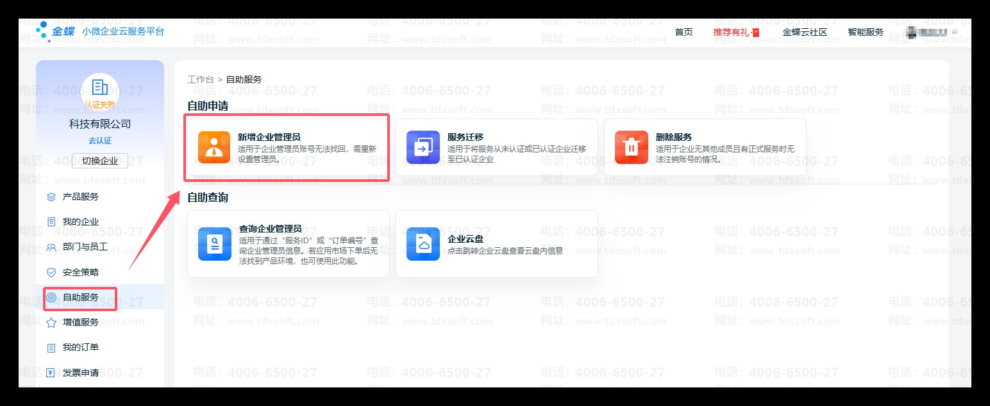Open 金蝶云社区 in top navigation

click(x=805, y=32)
